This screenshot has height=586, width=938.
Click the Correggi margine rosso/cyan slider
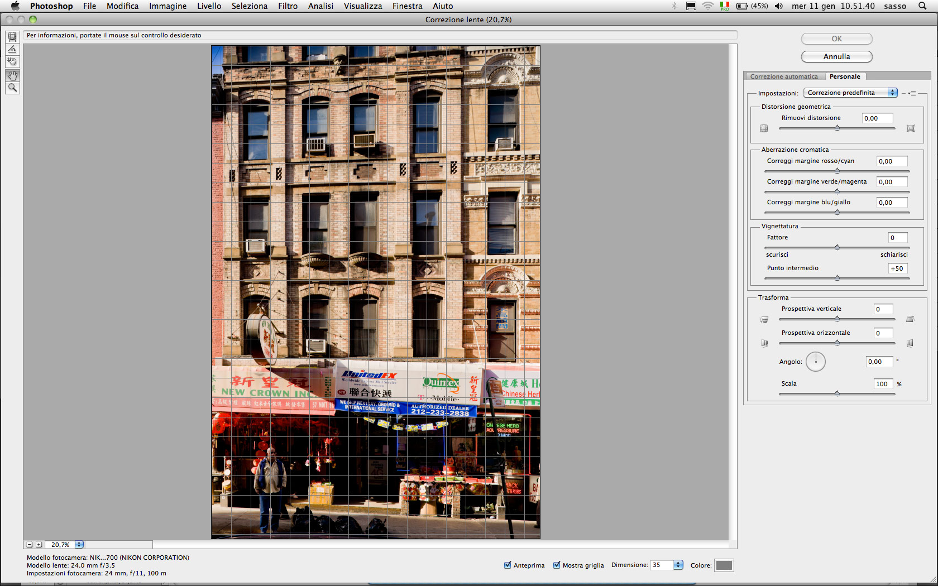tap(837, 171)
